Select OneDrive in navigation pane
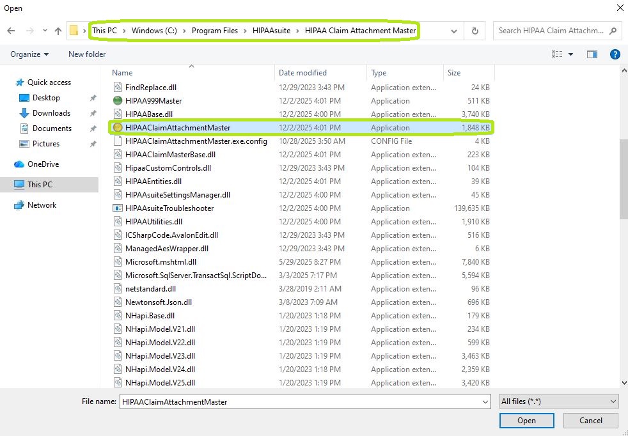Viewport: 628px width, 436px height. point(43,164)
